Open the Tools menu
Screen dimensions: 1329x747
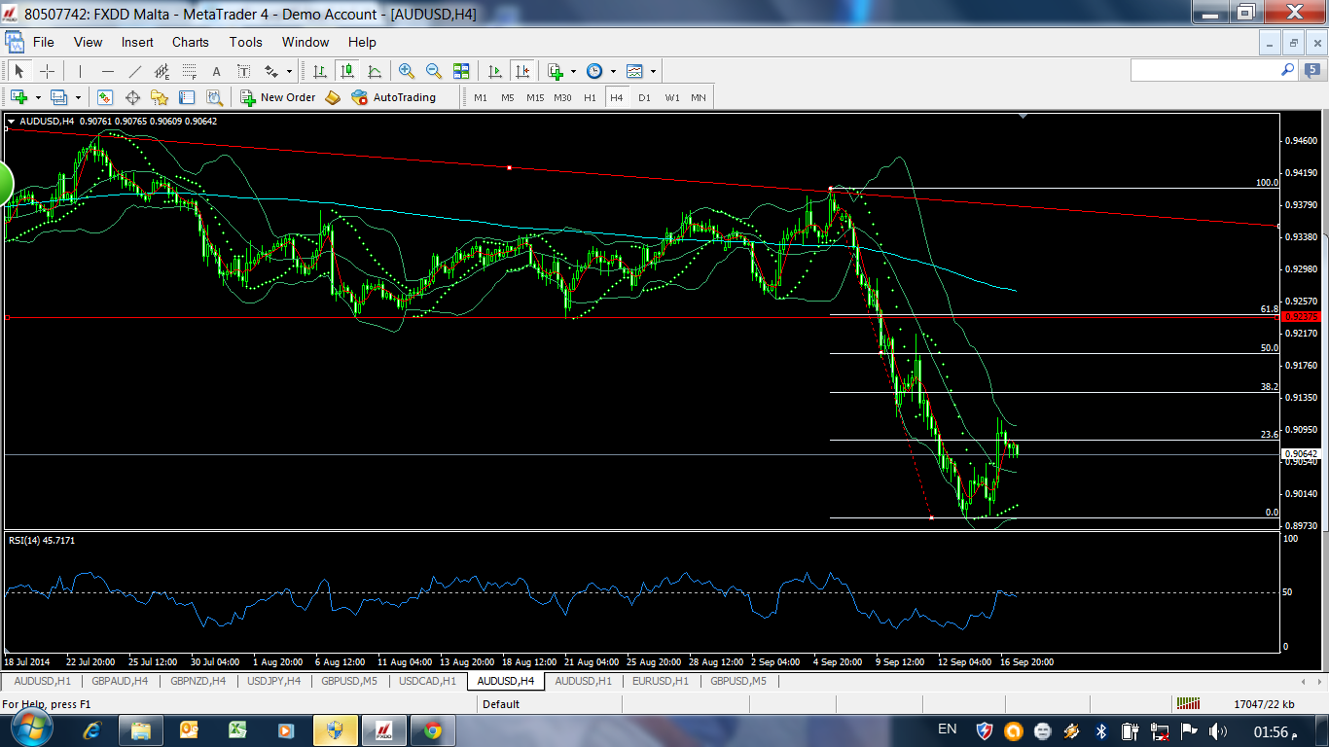246,42
